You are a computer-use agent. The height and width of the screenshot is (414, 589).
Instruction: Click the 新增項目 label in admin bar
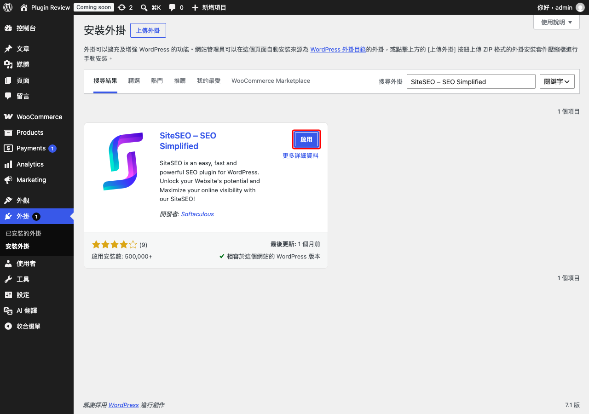click(214, 7)
